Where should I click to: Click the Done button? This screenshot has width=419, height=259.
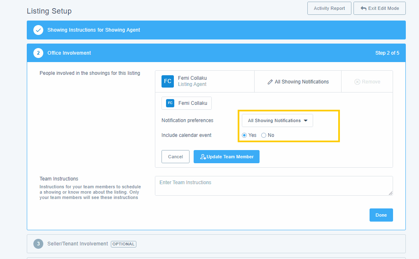381,215
